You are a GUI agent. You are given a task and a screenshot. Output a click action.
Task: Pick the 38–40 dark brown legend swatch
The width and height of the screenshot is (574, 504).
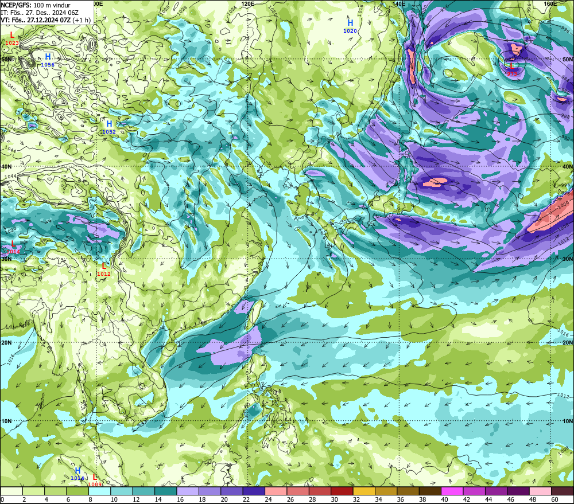click(x=430, y=491)
